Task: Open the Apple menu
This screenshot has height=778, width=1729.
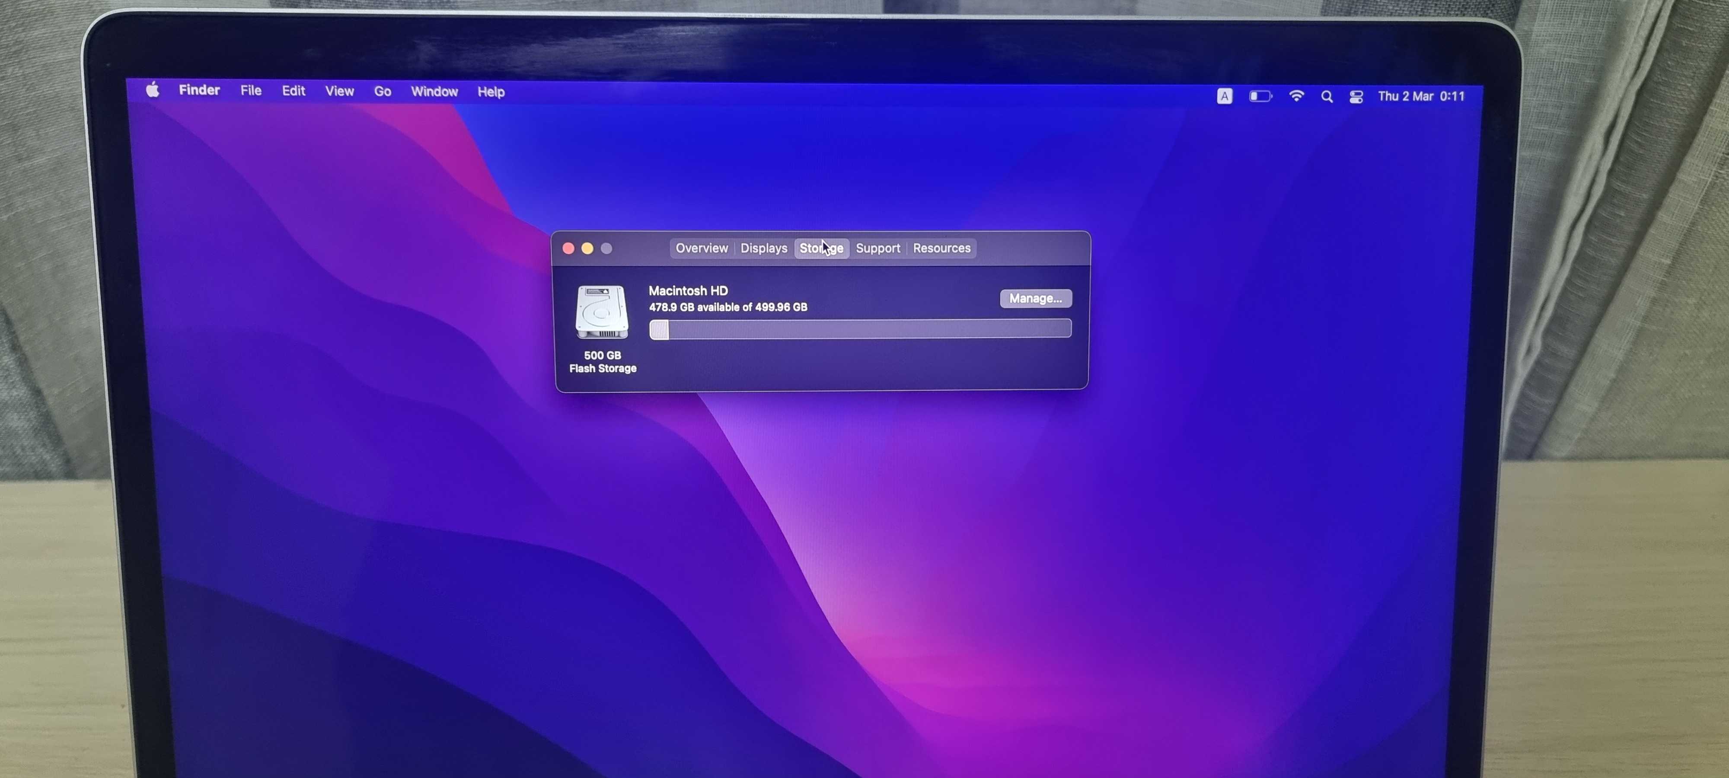Action: tap(152, 90)
